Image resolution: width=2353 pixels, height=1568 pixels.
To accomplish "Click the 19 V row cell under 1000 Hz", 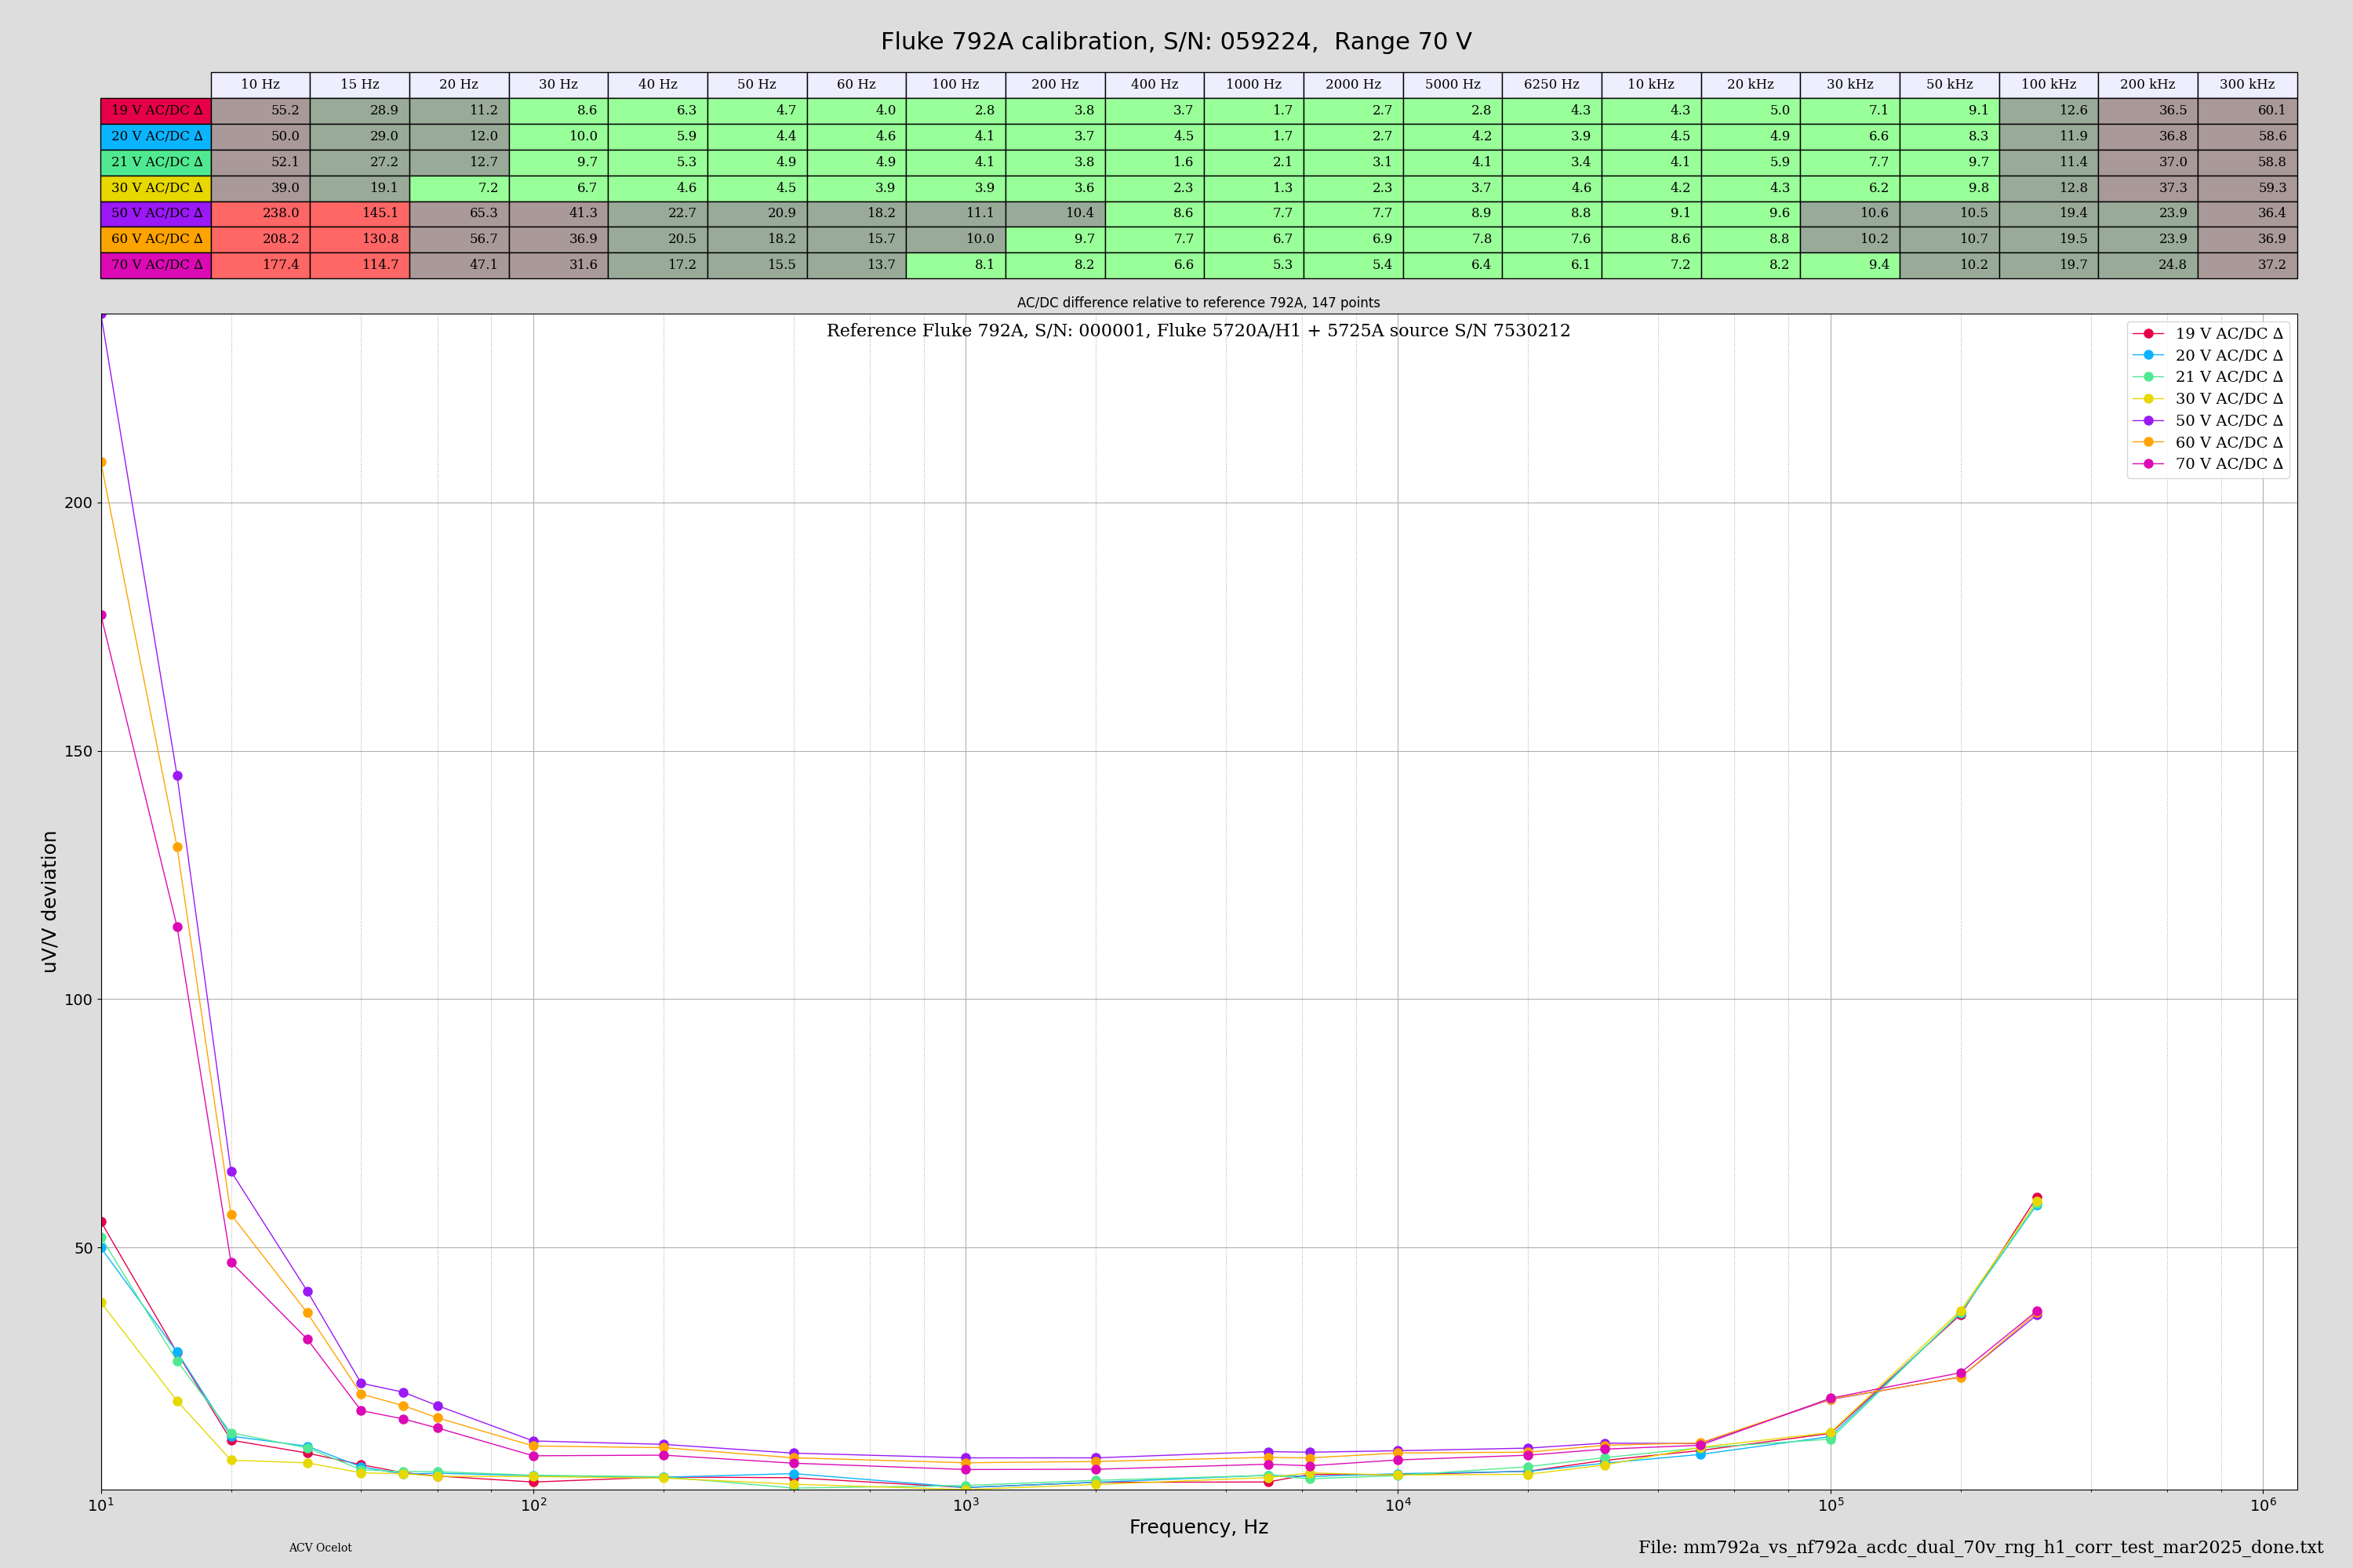I will point(1253,111).
